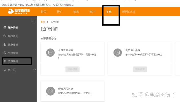Select 第三方 in the sidebar
The height and width of the screenshot is (102, 180).
[12, 70]
